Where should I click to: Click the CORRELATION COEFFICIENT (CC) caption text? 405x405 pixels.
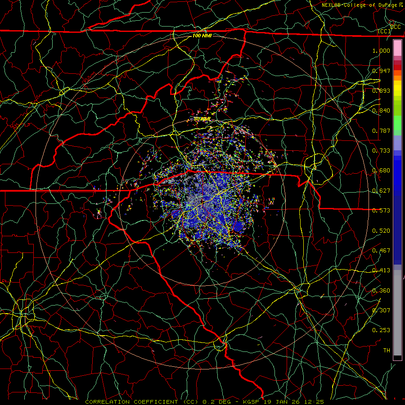pyautogui.click(x=142, y=402)
